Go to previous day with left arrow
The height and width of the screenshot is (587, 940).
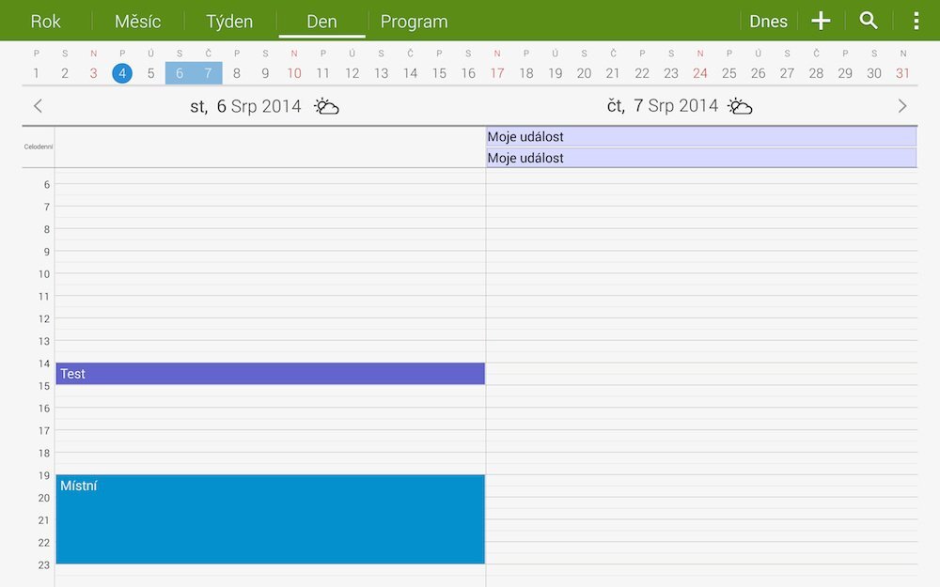pyautogui.click(x=38, y=106)
